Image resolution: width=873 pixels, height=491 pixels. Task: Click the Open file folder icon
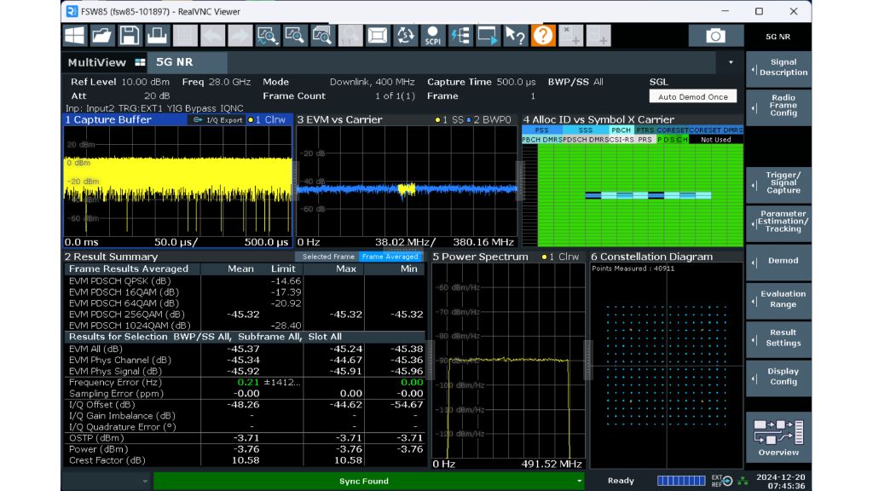point(101,35)
